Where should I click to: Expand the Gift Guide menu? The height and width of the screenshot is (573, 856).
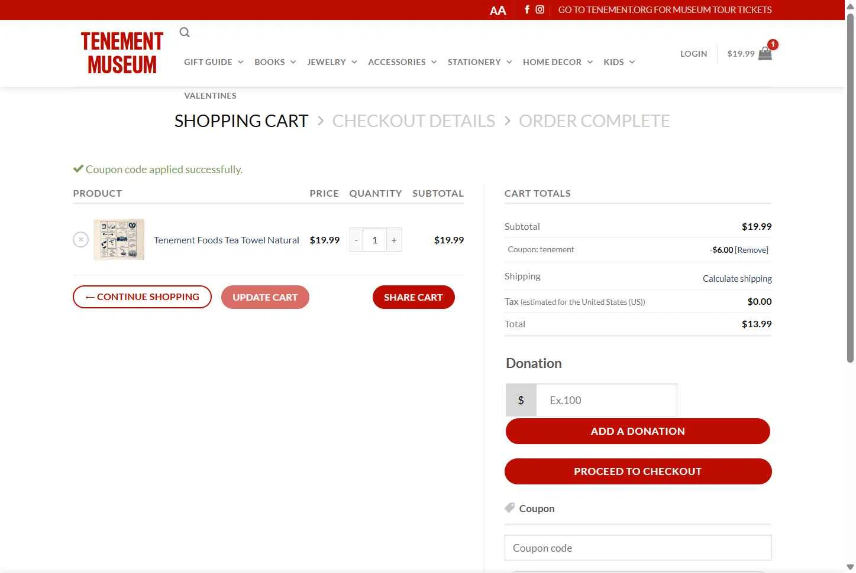[x=214, y=62]
